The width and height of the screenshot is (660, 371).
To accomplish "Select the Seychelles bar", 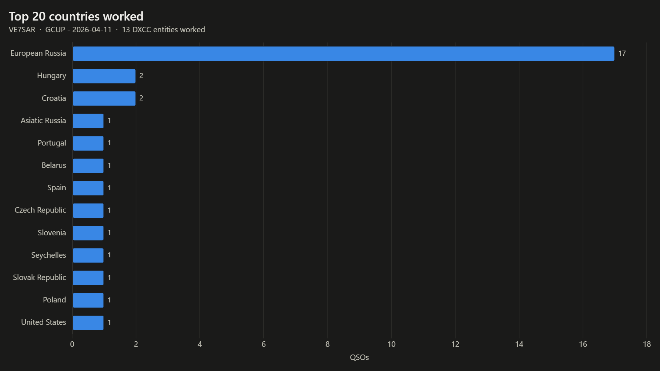I will click(x=88, y=255).
